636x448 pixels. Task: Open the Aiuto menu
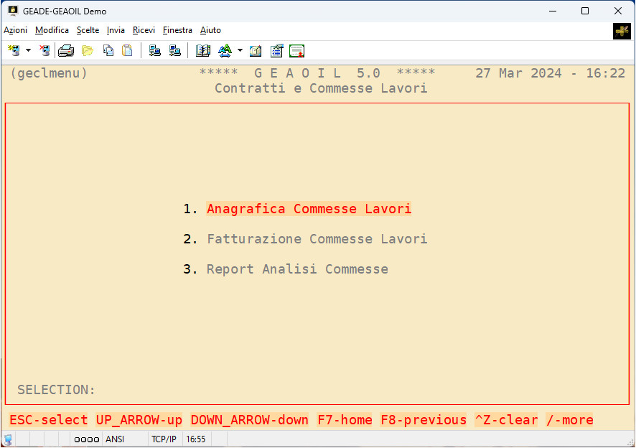pyautogui.click(x=210, y=30)
